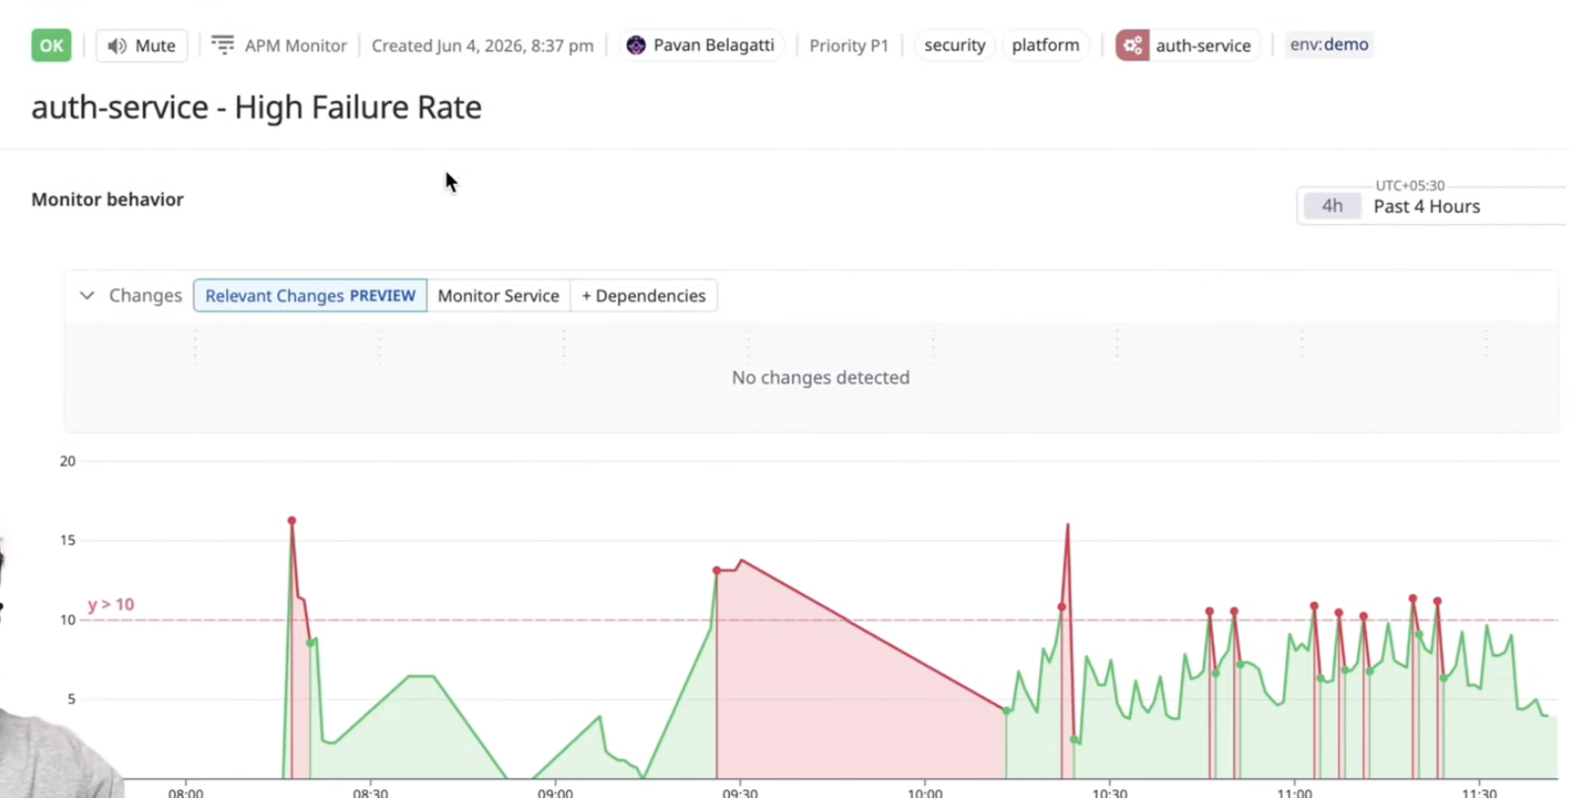This screenshot has height=802, width=1592.
Task: Click the APM Monitor type icon
Action: coord(223,45)
